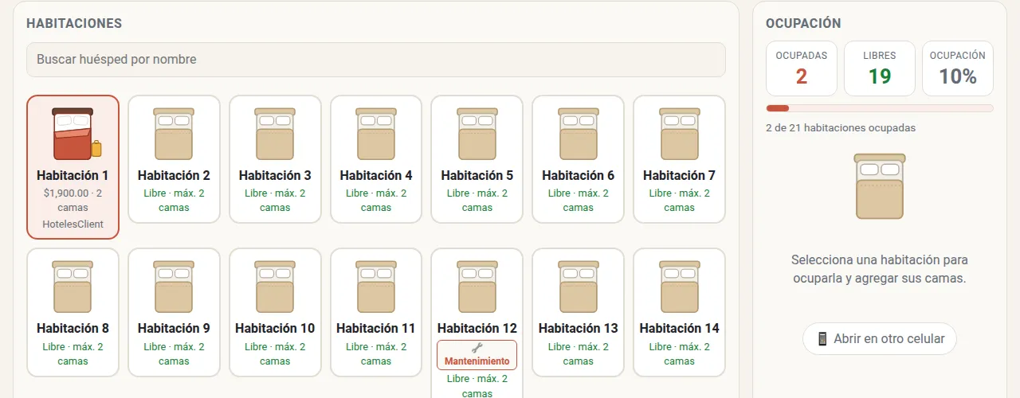Click the bed icon of Habitación 10
Screen dimensions: 1020x398
click(x=275, y=287)
